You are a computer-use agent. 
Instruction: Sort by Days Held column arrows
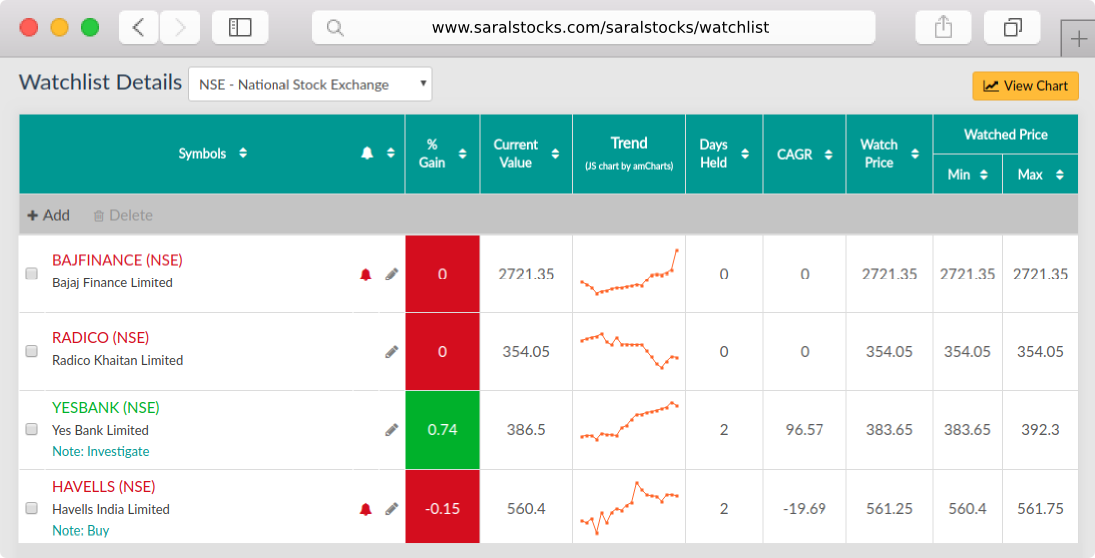click(745, 154)
